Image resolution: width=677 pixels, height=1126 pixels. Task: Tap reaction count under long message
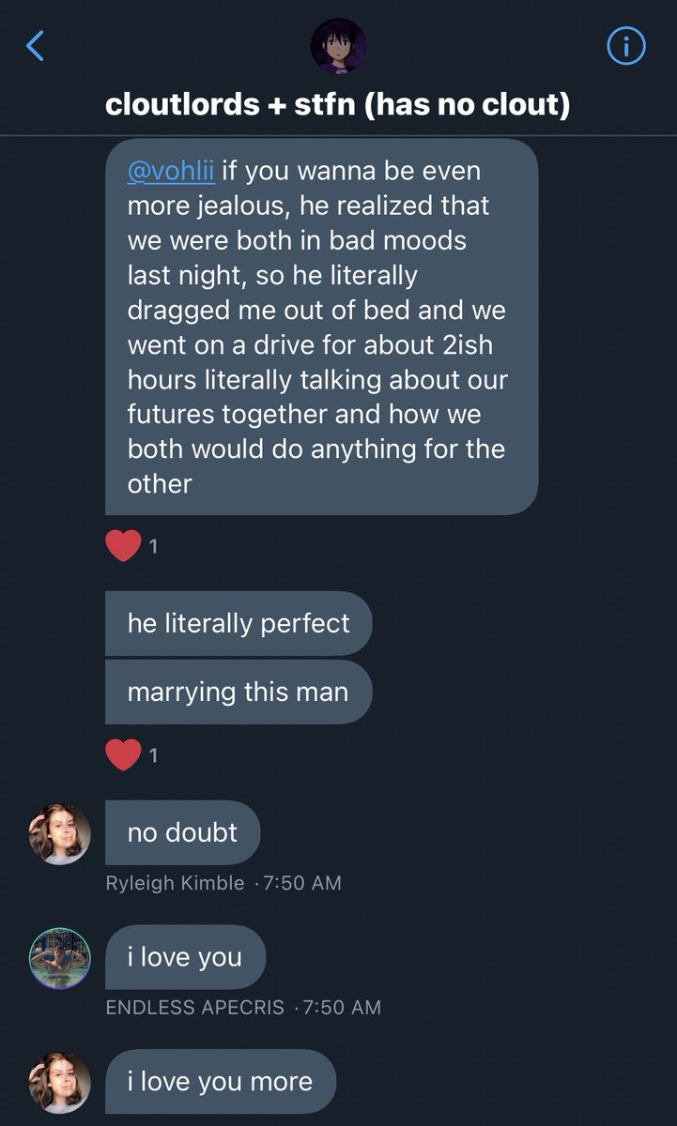(153, 546)
